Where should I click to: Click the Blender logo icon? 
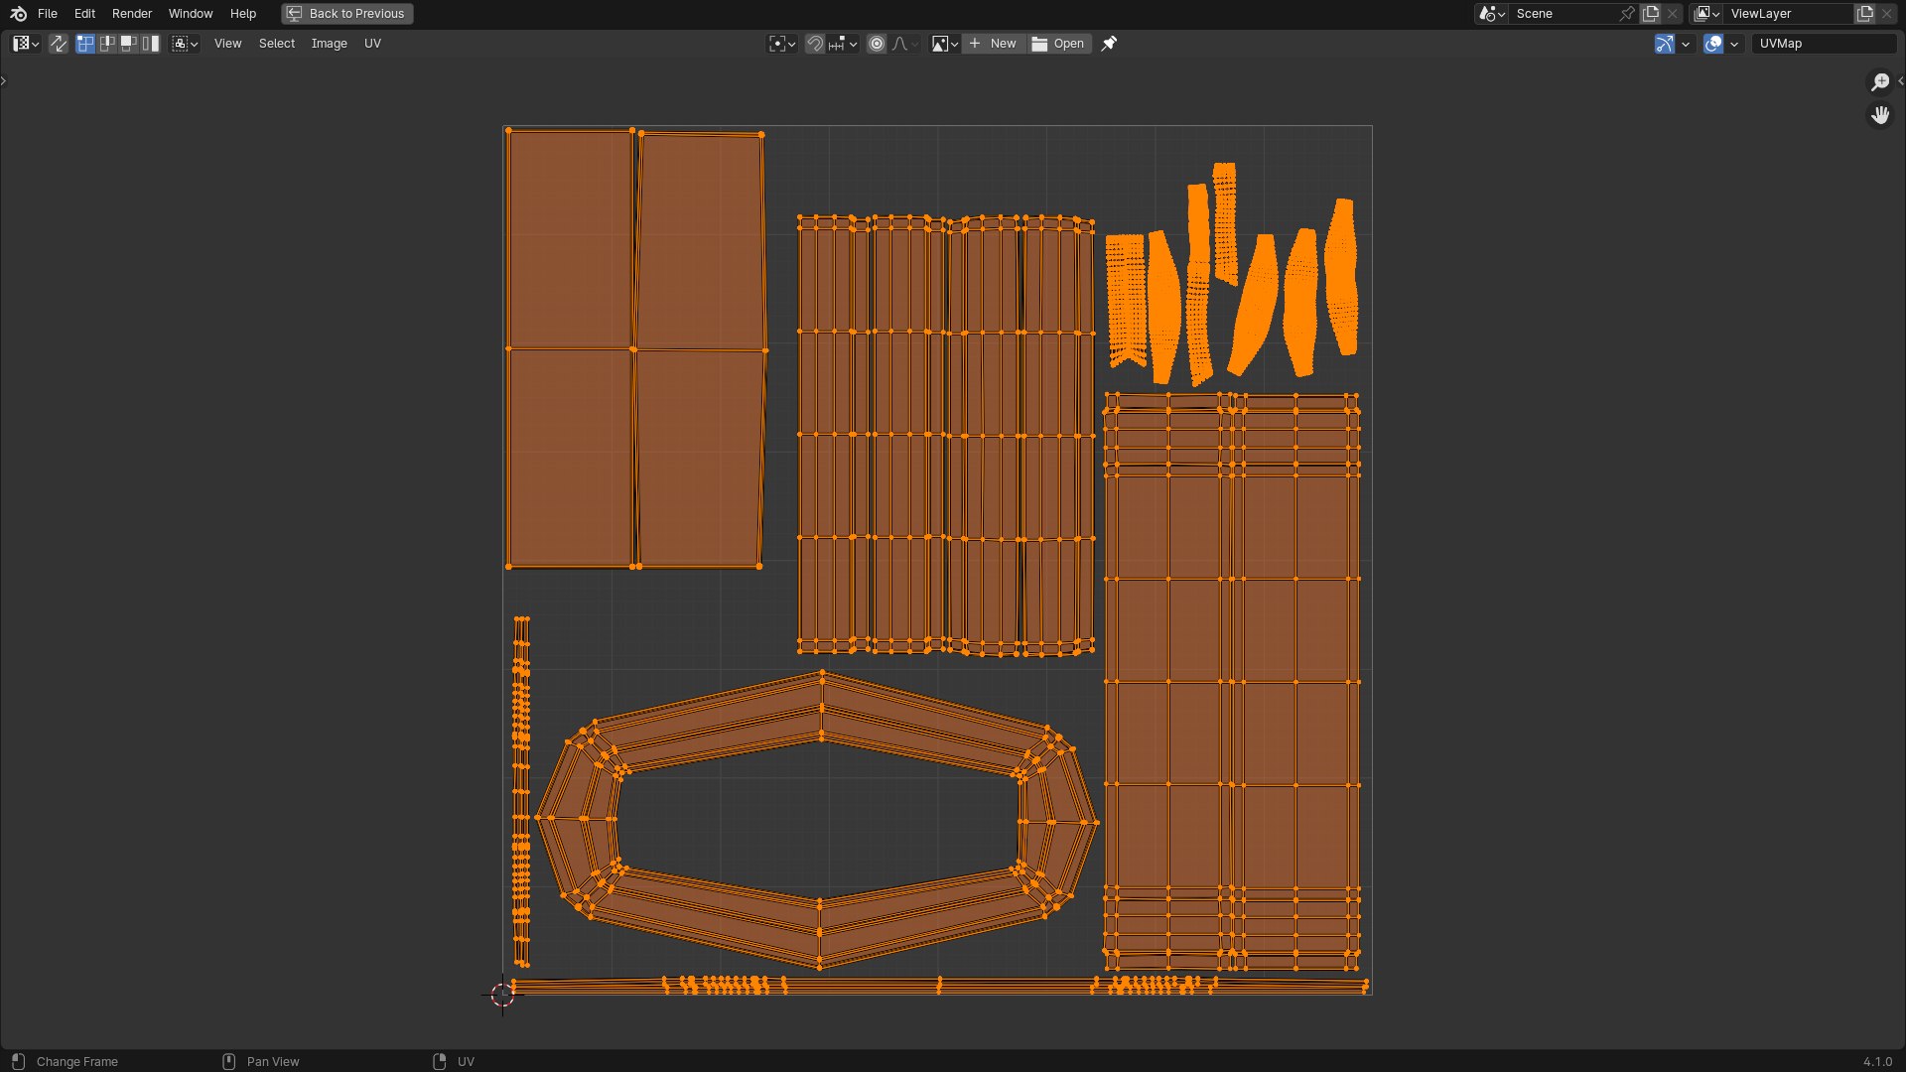click(x=18, y=14)
